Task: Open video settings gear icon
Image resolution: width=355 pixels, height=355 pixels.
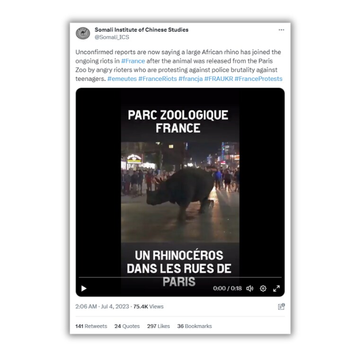Action: tap(263, 288)
